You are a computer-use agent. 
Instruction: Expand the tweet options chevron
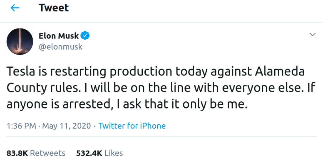click(312, 35)
